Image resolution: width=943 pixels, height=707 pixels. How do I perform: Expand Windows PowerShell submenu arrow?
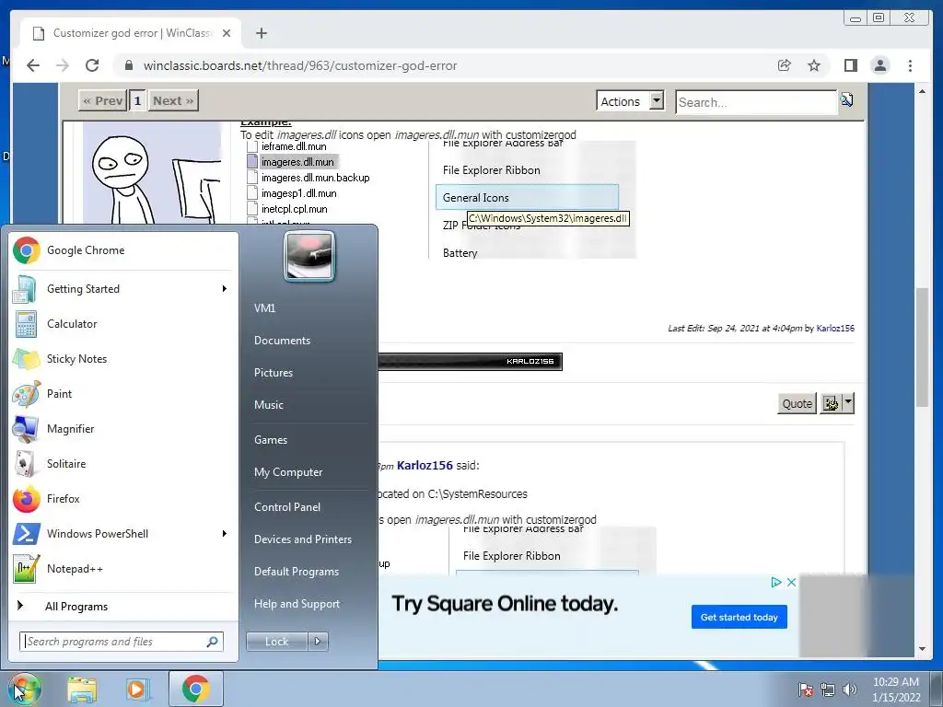pos(225,533)
